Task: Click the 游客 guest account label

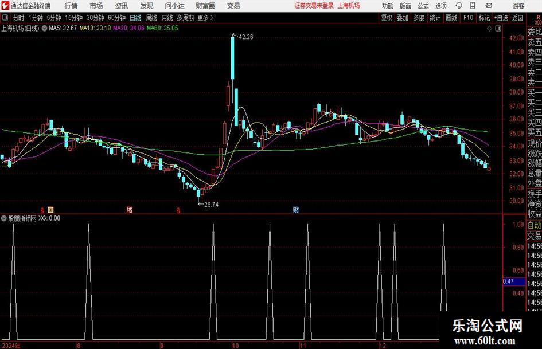Action: pyautogui.click(x=518, y=6)
